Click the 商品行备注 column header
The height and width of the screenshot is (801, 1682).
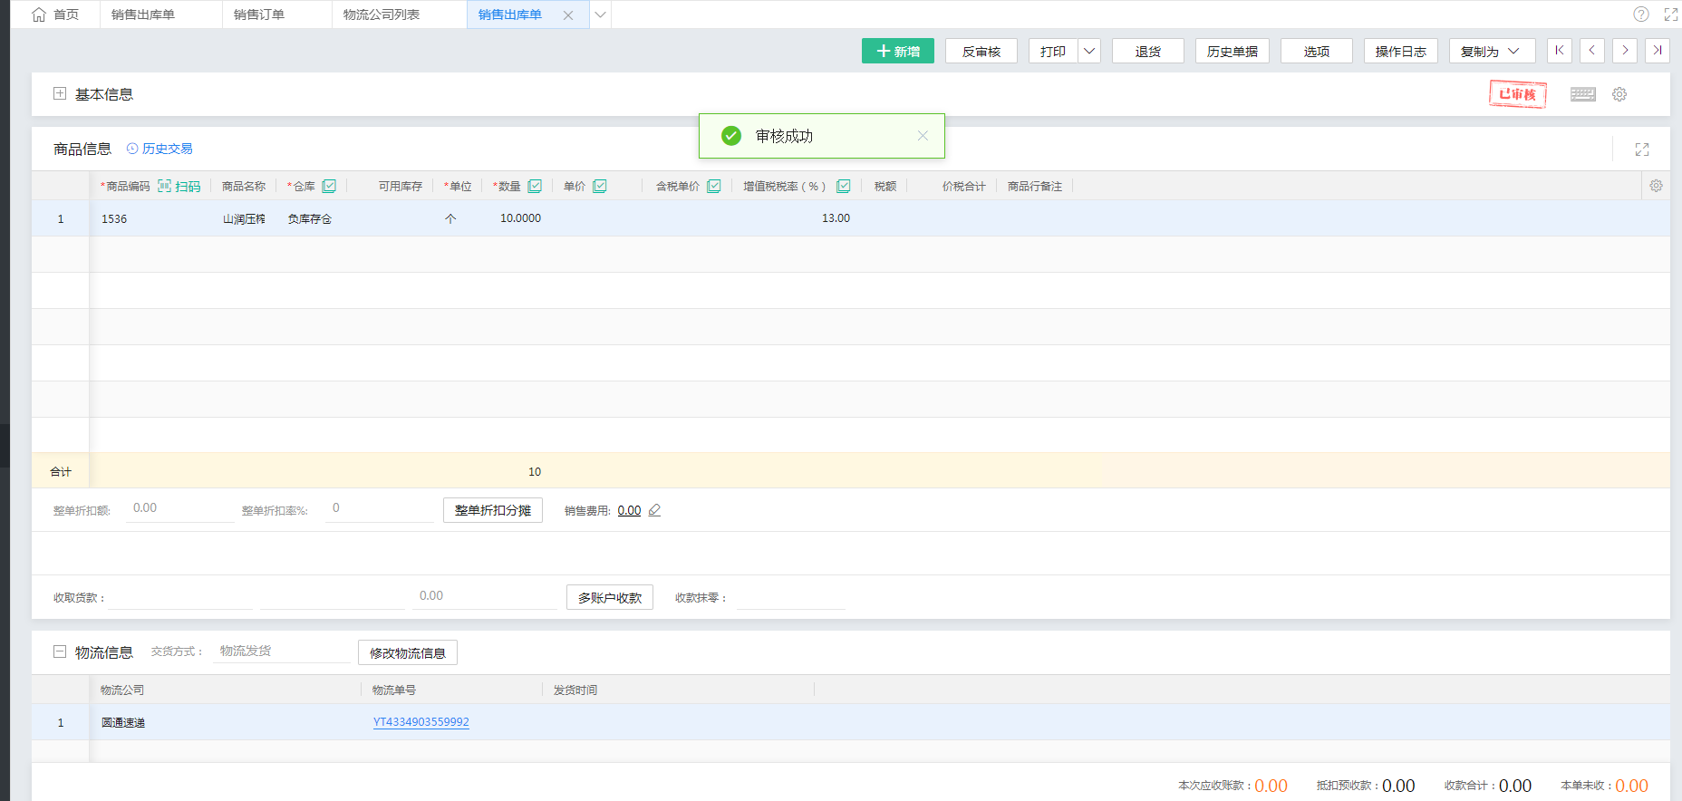(1035, 186)
